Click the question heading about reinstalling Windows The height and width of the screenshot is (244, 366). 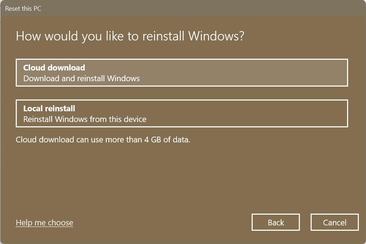pyautogui.click(x=130, y=36)
